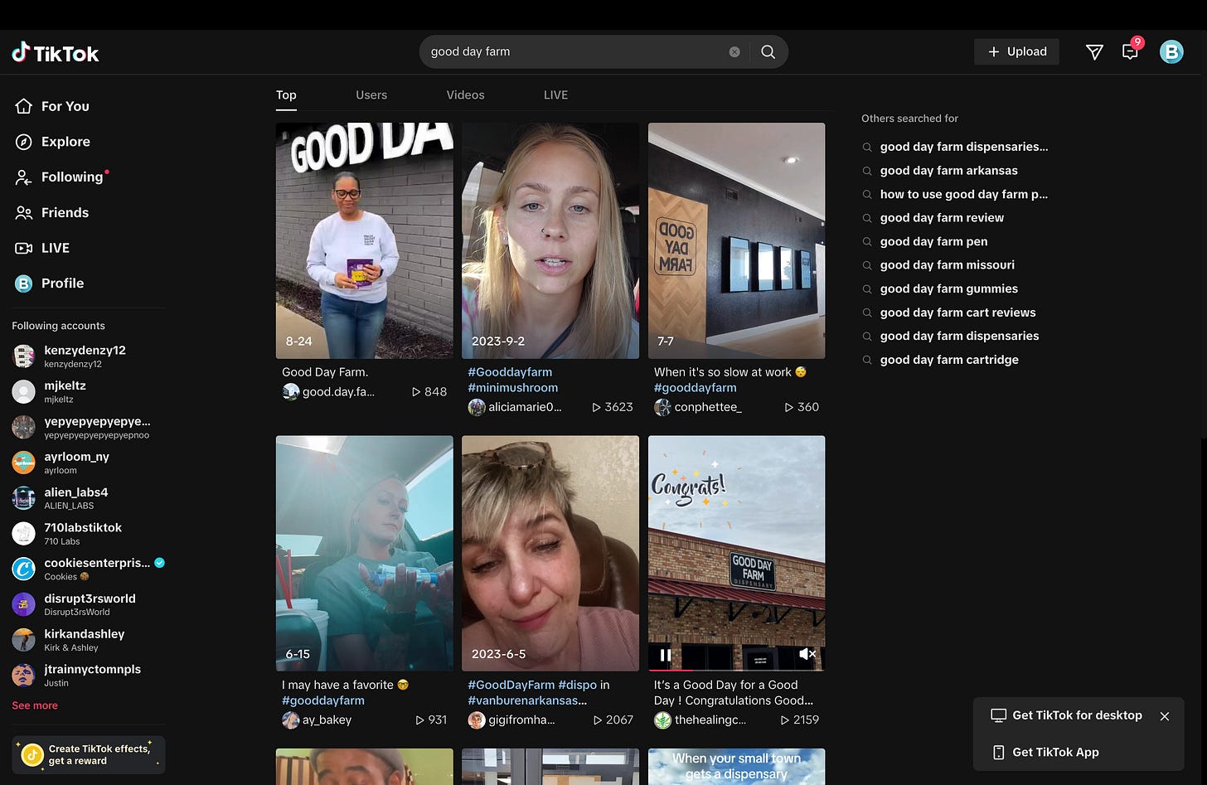Click inside the search input field

click(x=572, y=51)
